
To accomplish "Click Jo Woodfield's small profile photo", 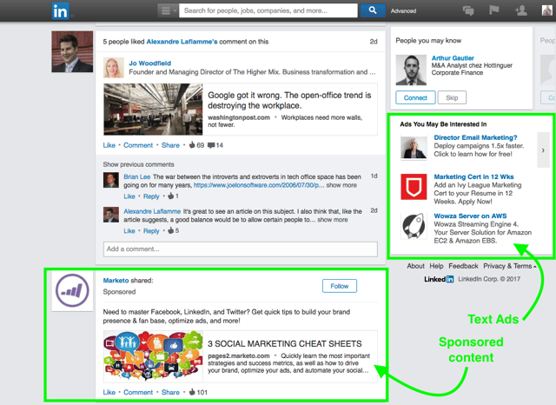I will point(114,68).
